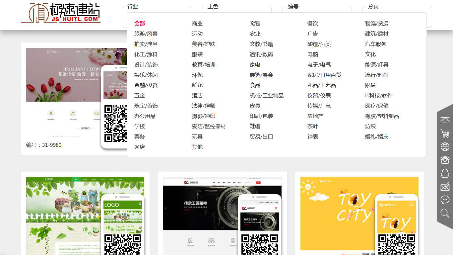Image resolution: width=453 pixels, height=255 pixels.
Task: Select 全部 in the industry list
Action: pyautogui.click(x=140, y=24)
